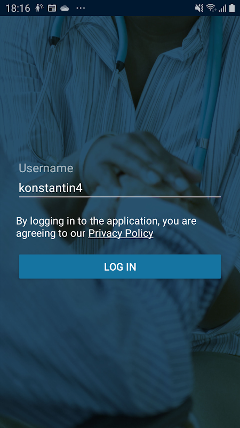The width and height of the screenshot is (240, 428).
Task: Click the Username floating label
Action: (46, 168)
